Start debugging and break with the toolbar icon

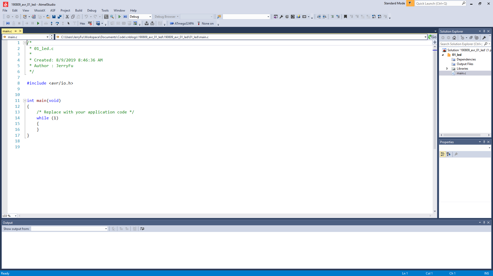coord(125,17)
